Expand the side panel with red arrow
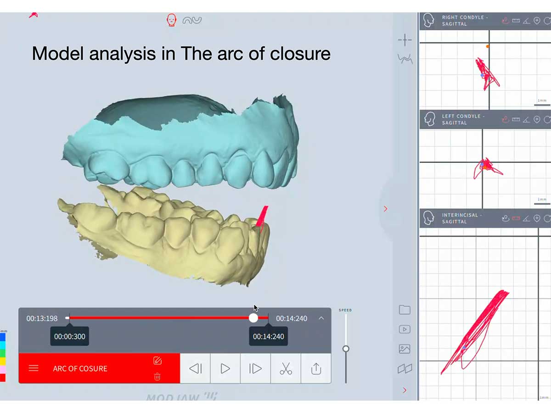The image size is (551, 413). [385, 209]
